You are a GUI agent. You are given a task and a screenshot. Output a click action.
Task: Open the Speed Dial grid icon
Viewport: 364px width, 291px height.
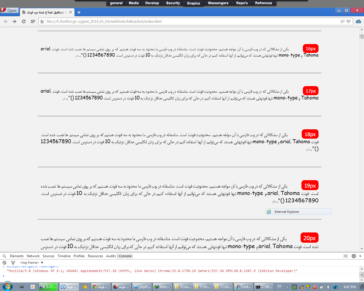coord(33,21)
